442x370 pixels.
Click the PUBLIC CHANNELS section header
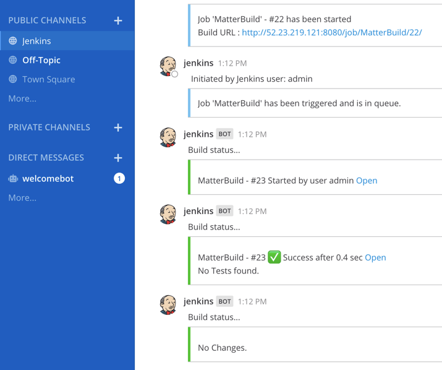47,20
